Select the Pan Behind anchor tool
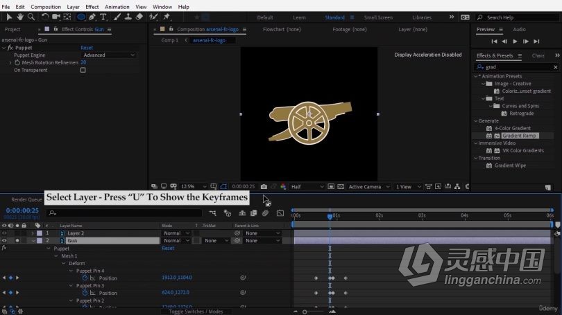 point(67,17)
